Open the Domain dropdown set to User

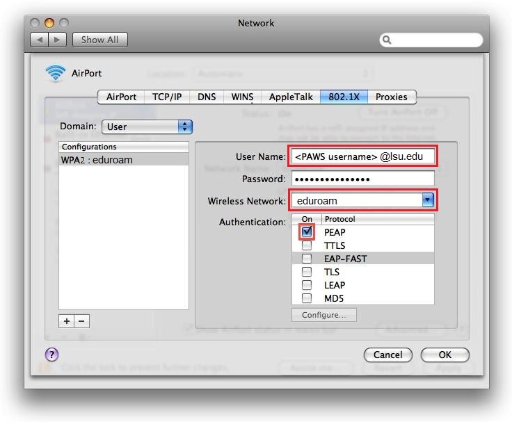(147, 127)
